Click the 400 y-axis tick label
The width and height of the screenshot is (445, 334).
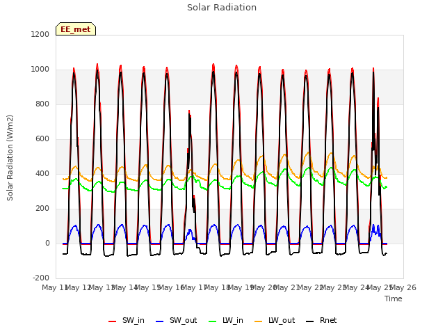[42, 174]
